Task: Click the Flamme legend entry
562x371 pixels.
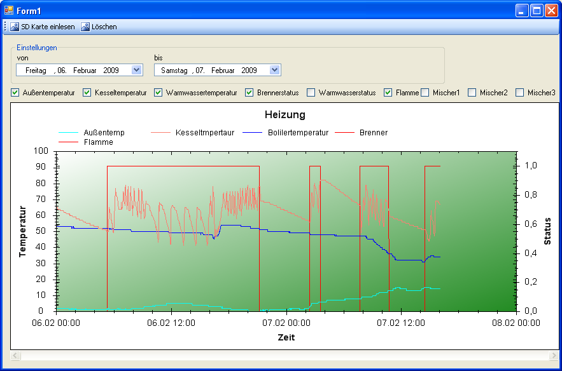Action: click(86, 142)
